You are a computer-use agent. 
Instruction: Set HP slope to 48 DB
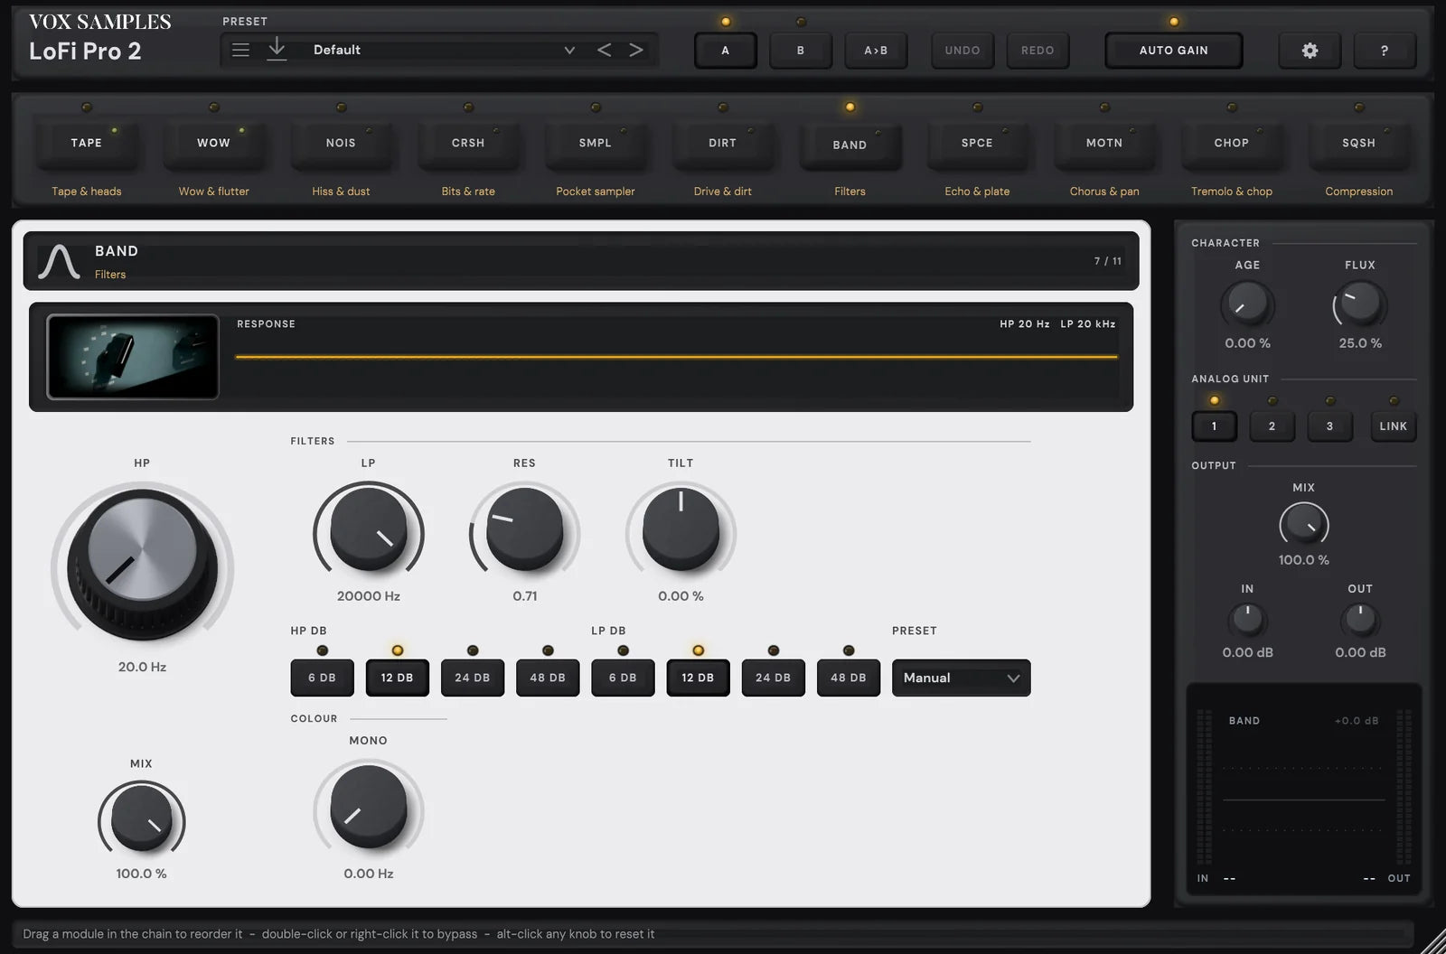[548, 678]
